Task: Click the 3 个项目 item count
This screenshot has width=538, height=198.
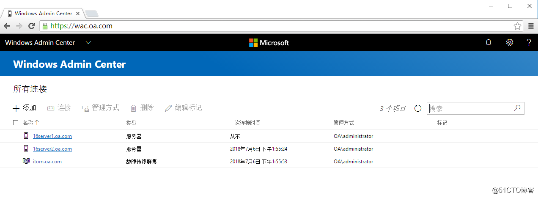Action: coord(393,108)
